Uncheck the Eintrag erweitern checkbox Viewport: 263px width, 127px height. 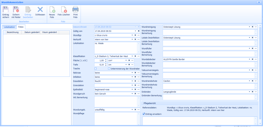144,114
